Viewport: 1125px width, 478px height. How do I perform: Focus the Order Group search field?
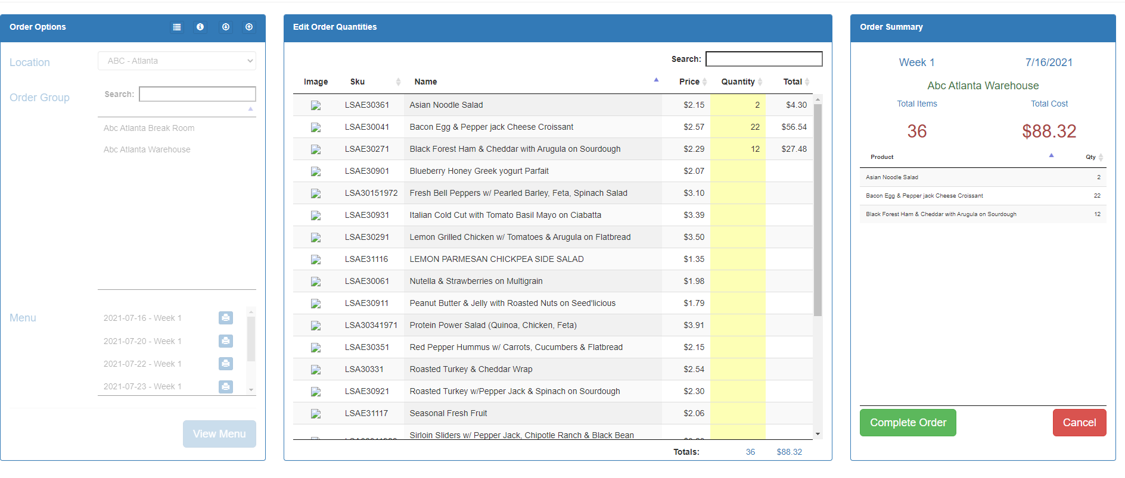click(197, 94)
